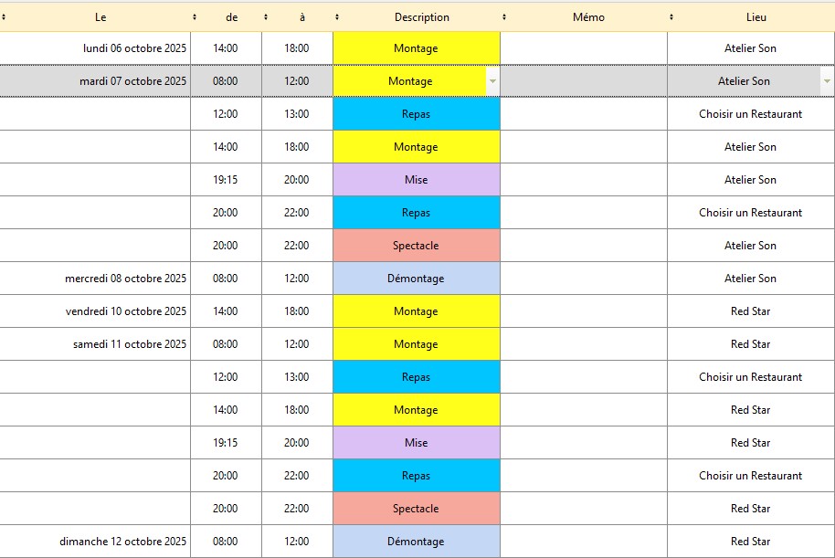Select the Lieu column header

756,17
